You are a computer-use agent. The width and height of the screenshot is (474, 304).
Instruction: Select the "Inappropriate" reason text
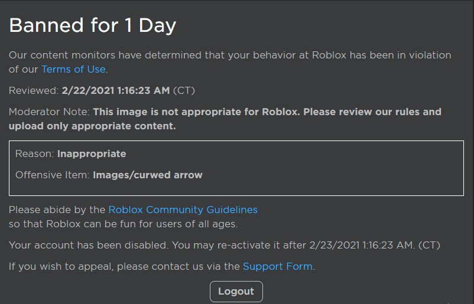point(92,153)
